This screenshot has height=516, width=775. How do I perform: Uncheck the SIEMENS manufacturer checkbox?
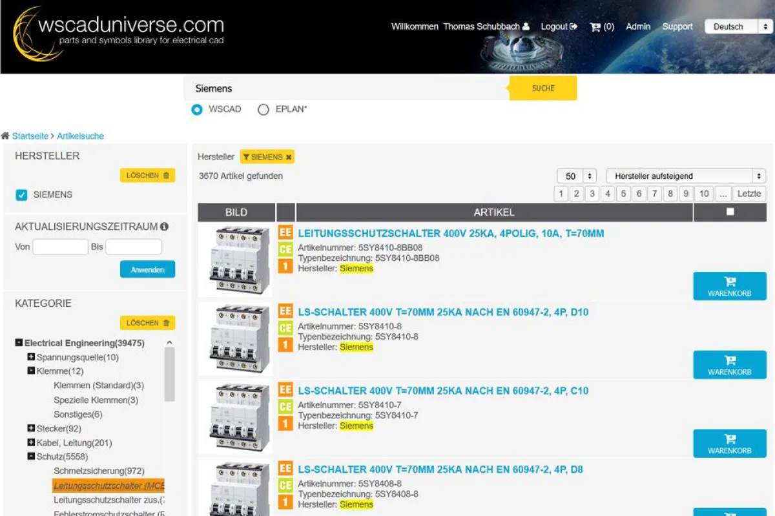(22, 195)
